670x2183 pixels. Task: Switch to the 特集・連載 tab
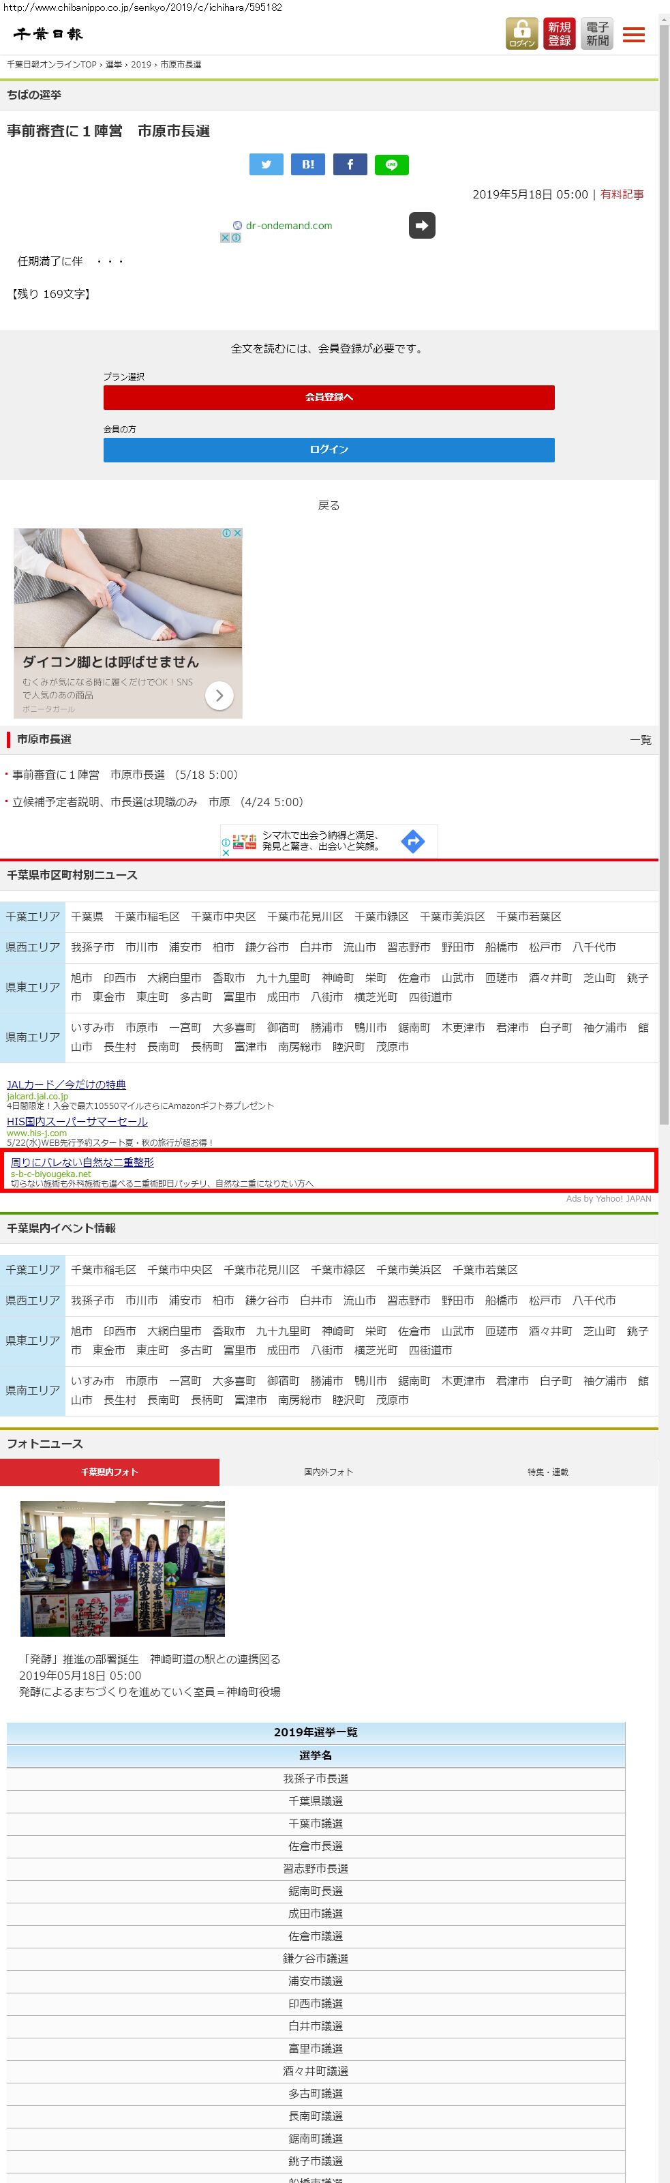tap(547, 1472)
